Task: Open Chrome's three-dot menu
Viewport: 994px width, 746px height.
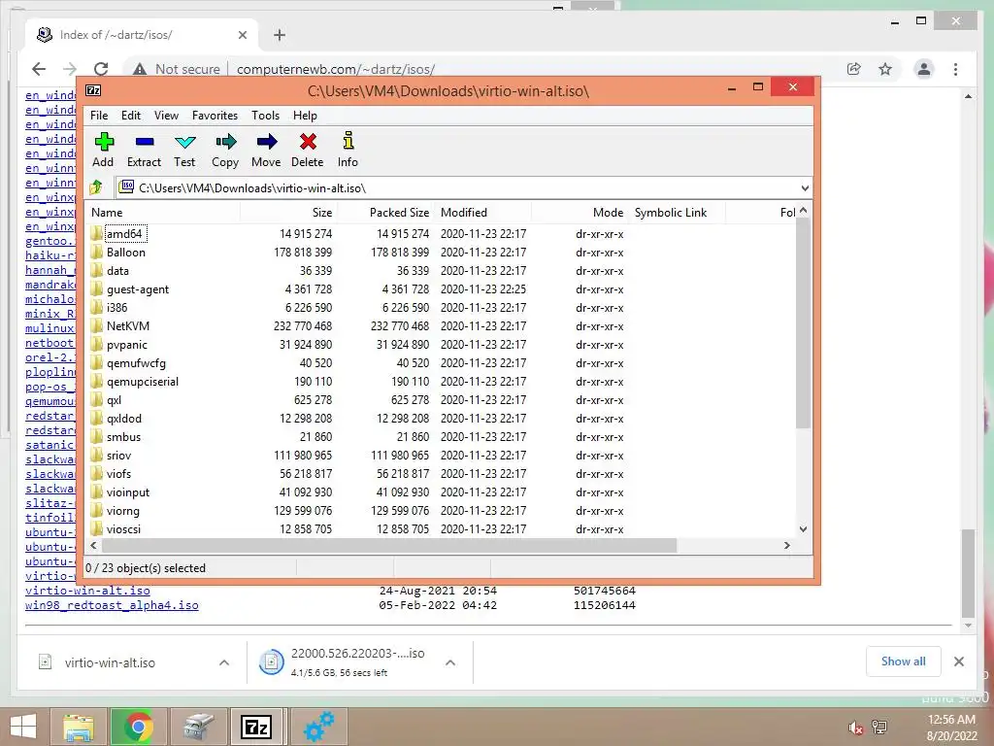Action: pos(955,69)
